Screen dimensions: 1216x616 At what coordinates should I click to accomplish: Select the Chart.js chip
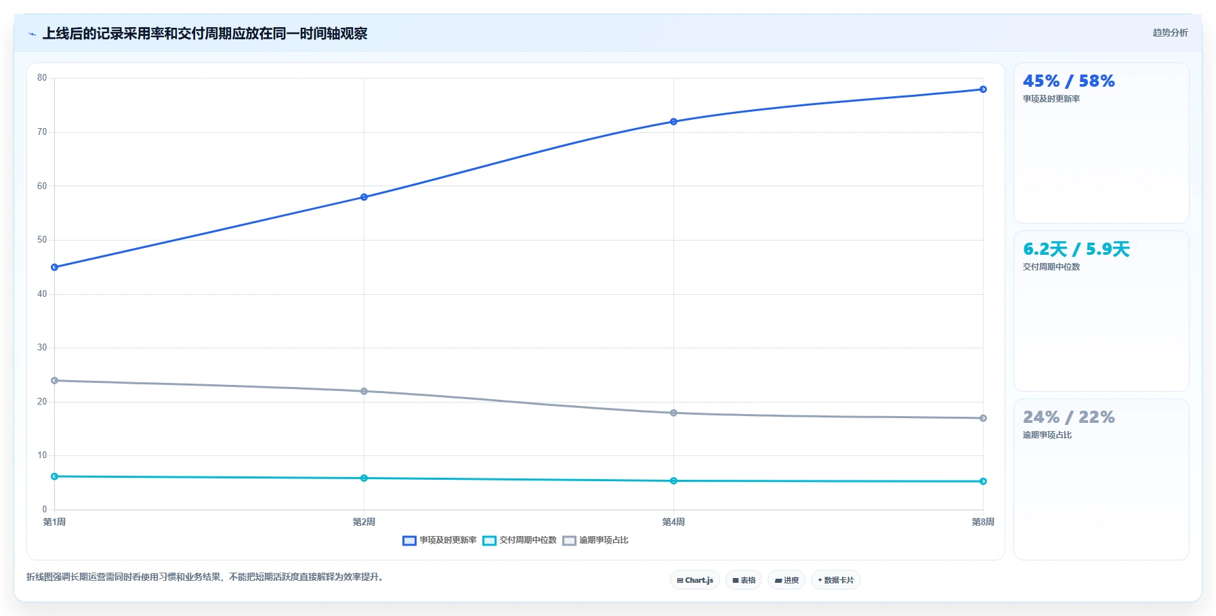pyautogui.click(x=695, y=580)
